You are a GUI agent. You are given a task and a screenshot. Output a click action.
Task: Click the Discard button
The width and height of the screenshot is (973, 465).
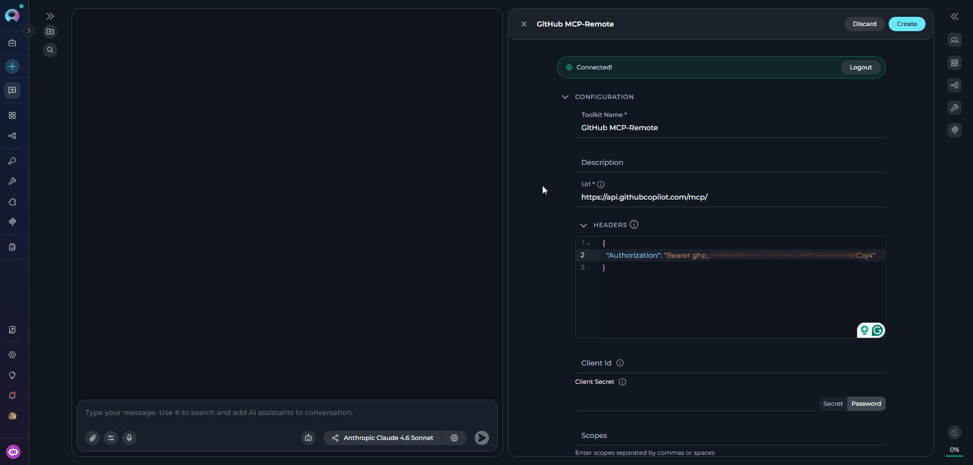pos(865,24)
